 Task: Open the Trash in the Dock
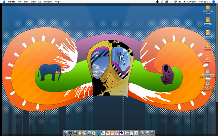(x=152, y=133)
